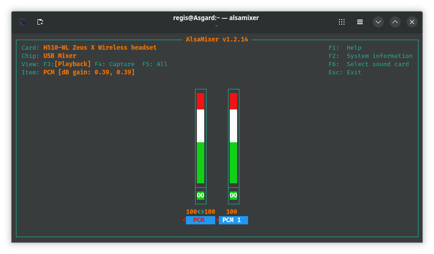The image size is (434, 254).
Task: Click F1 Help entry
Action: tap(345, 48)
